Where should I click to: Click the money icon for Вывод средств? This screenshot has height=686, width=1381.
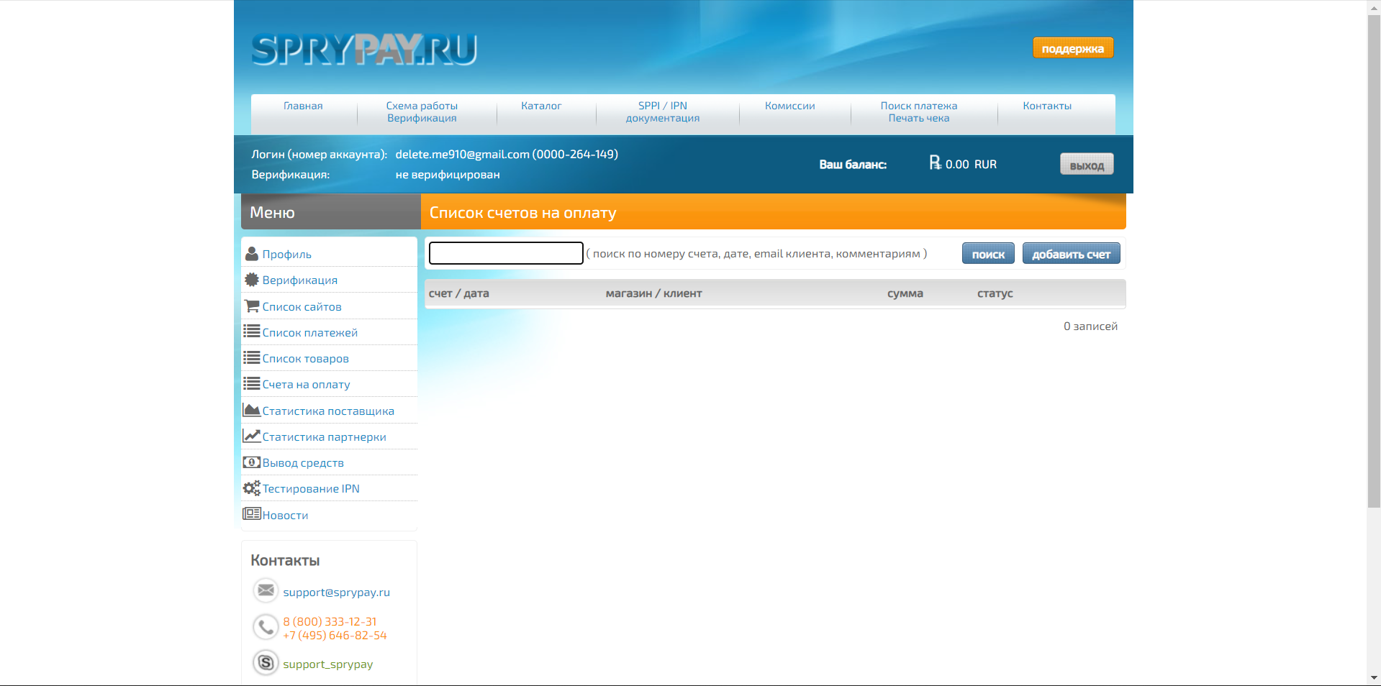tap(252, 462)
